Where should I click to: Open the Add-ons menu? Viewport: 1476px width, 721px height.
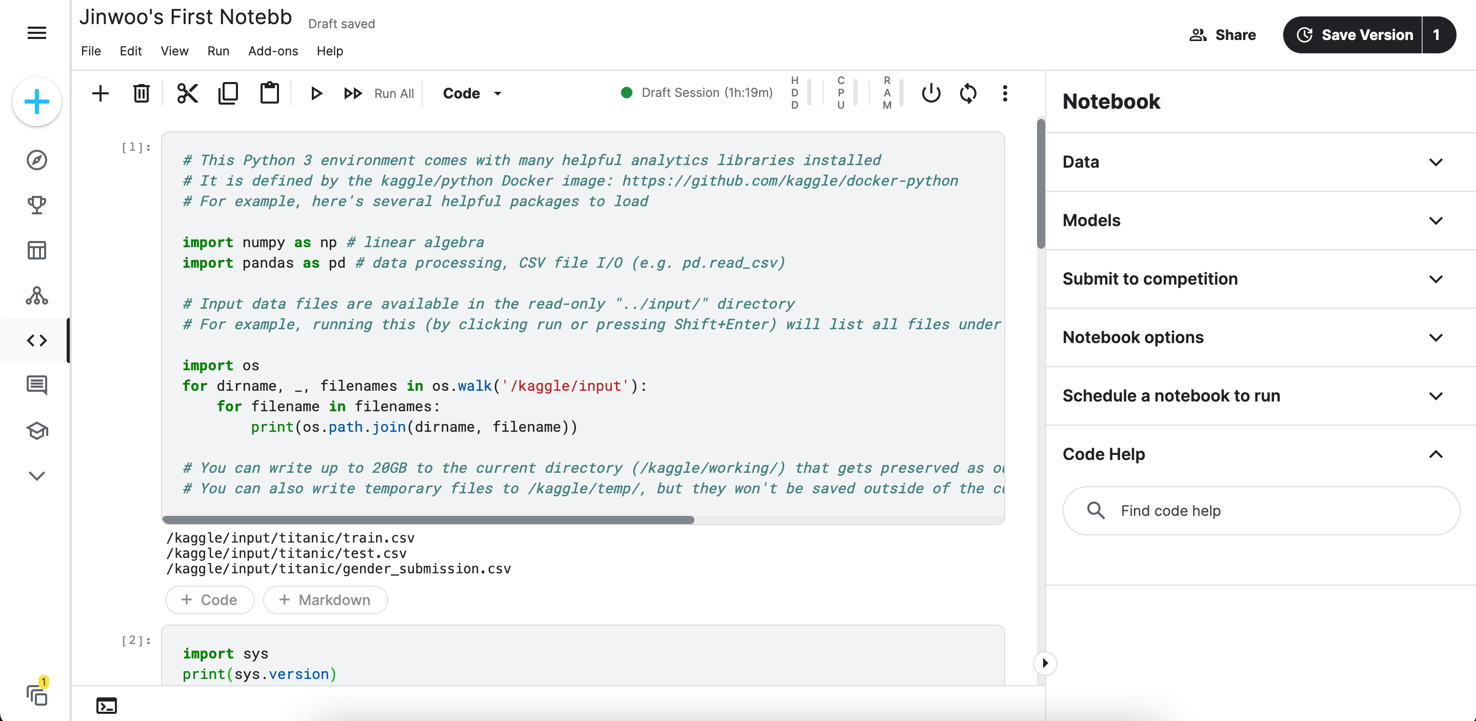pyautogui.click(x=273, y=51)
